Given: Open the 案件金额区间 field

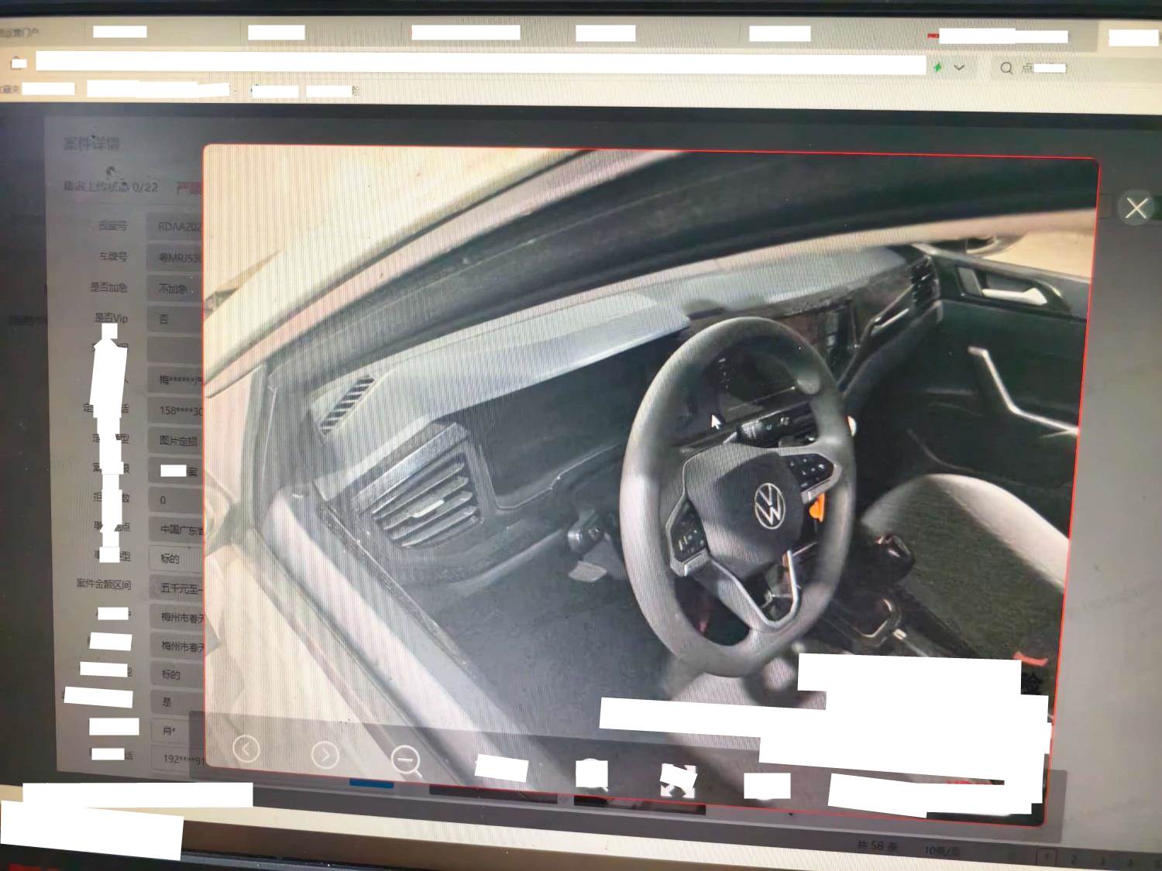Looking at the screenshot, I should coord(178,588).
